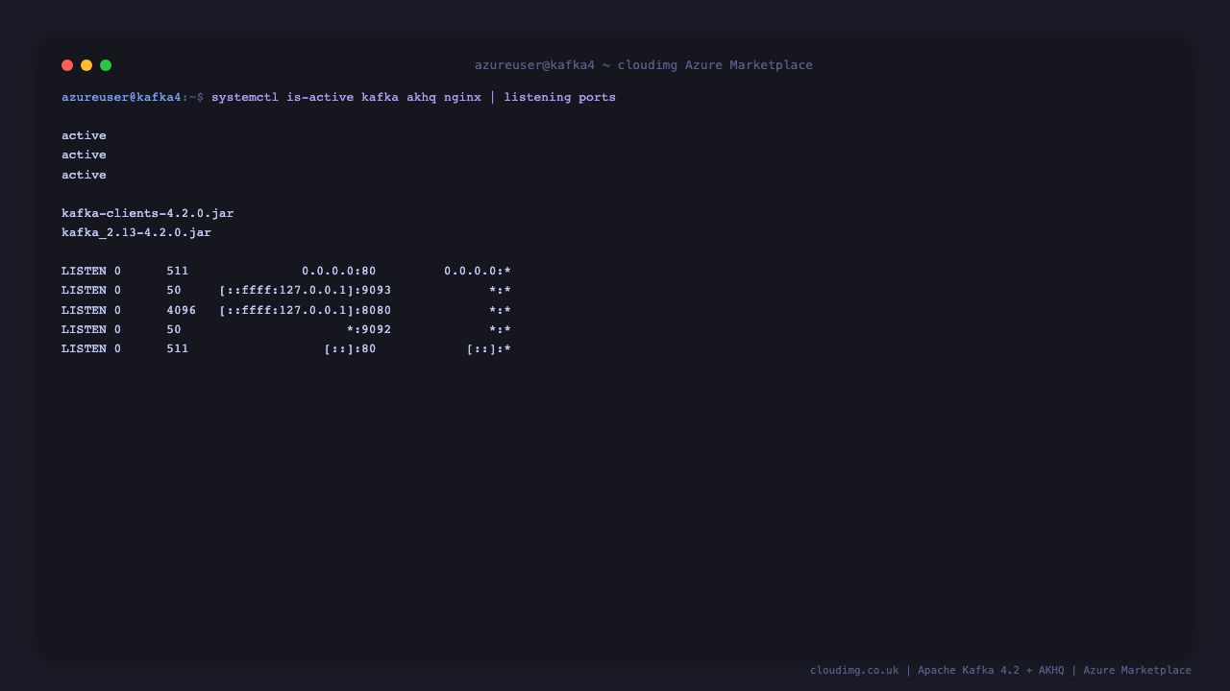Select kafka-clients-4.2.0.jar line
This screenshot has height=691, width=1230.
(148, 213)
